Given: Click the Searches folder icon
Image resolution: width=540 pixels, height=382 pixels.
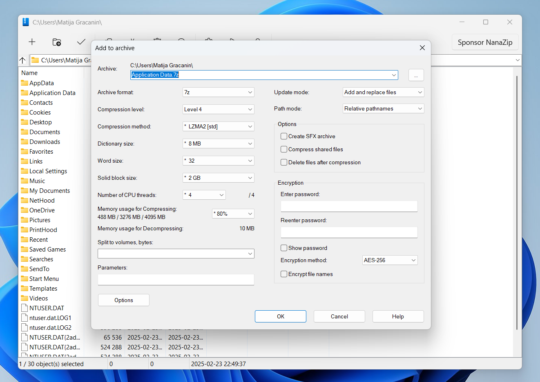Looking at the screenshot, I should (25, 259).
